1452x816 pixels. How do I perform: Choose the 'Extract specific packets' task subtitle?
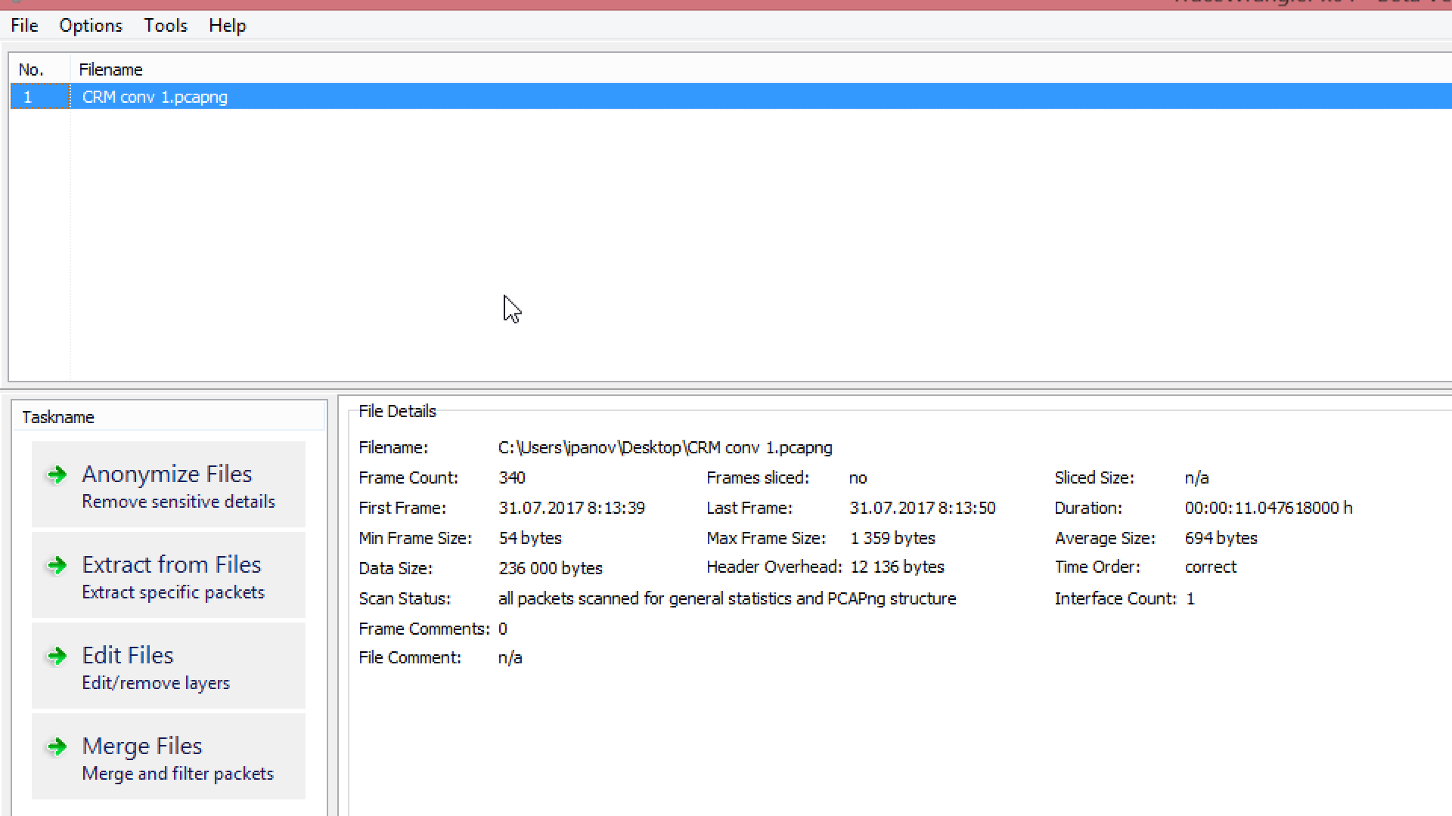pyautogui.click(x=173, y=592)
